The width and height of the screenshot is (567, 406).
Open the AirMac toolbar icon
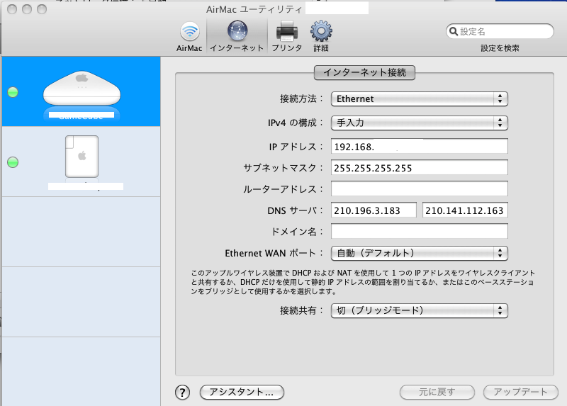(x=189, y=32)
